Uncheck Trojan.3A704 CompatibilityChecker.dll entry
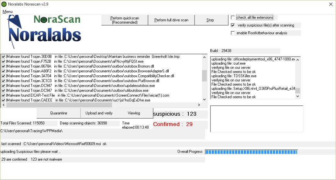This screenshot has width=336, height=180. coord(4,76)
